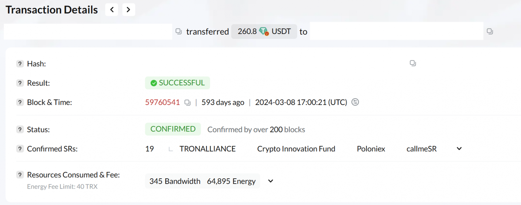Navigate to previous transaction with left arrow
The height and width of the screenshot is (205, 521).
pos(111,10)
